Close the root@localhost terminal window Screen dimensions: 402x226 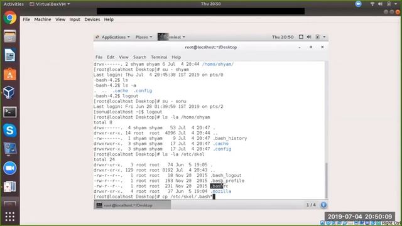pyautogui.click(x=322, y=47)
